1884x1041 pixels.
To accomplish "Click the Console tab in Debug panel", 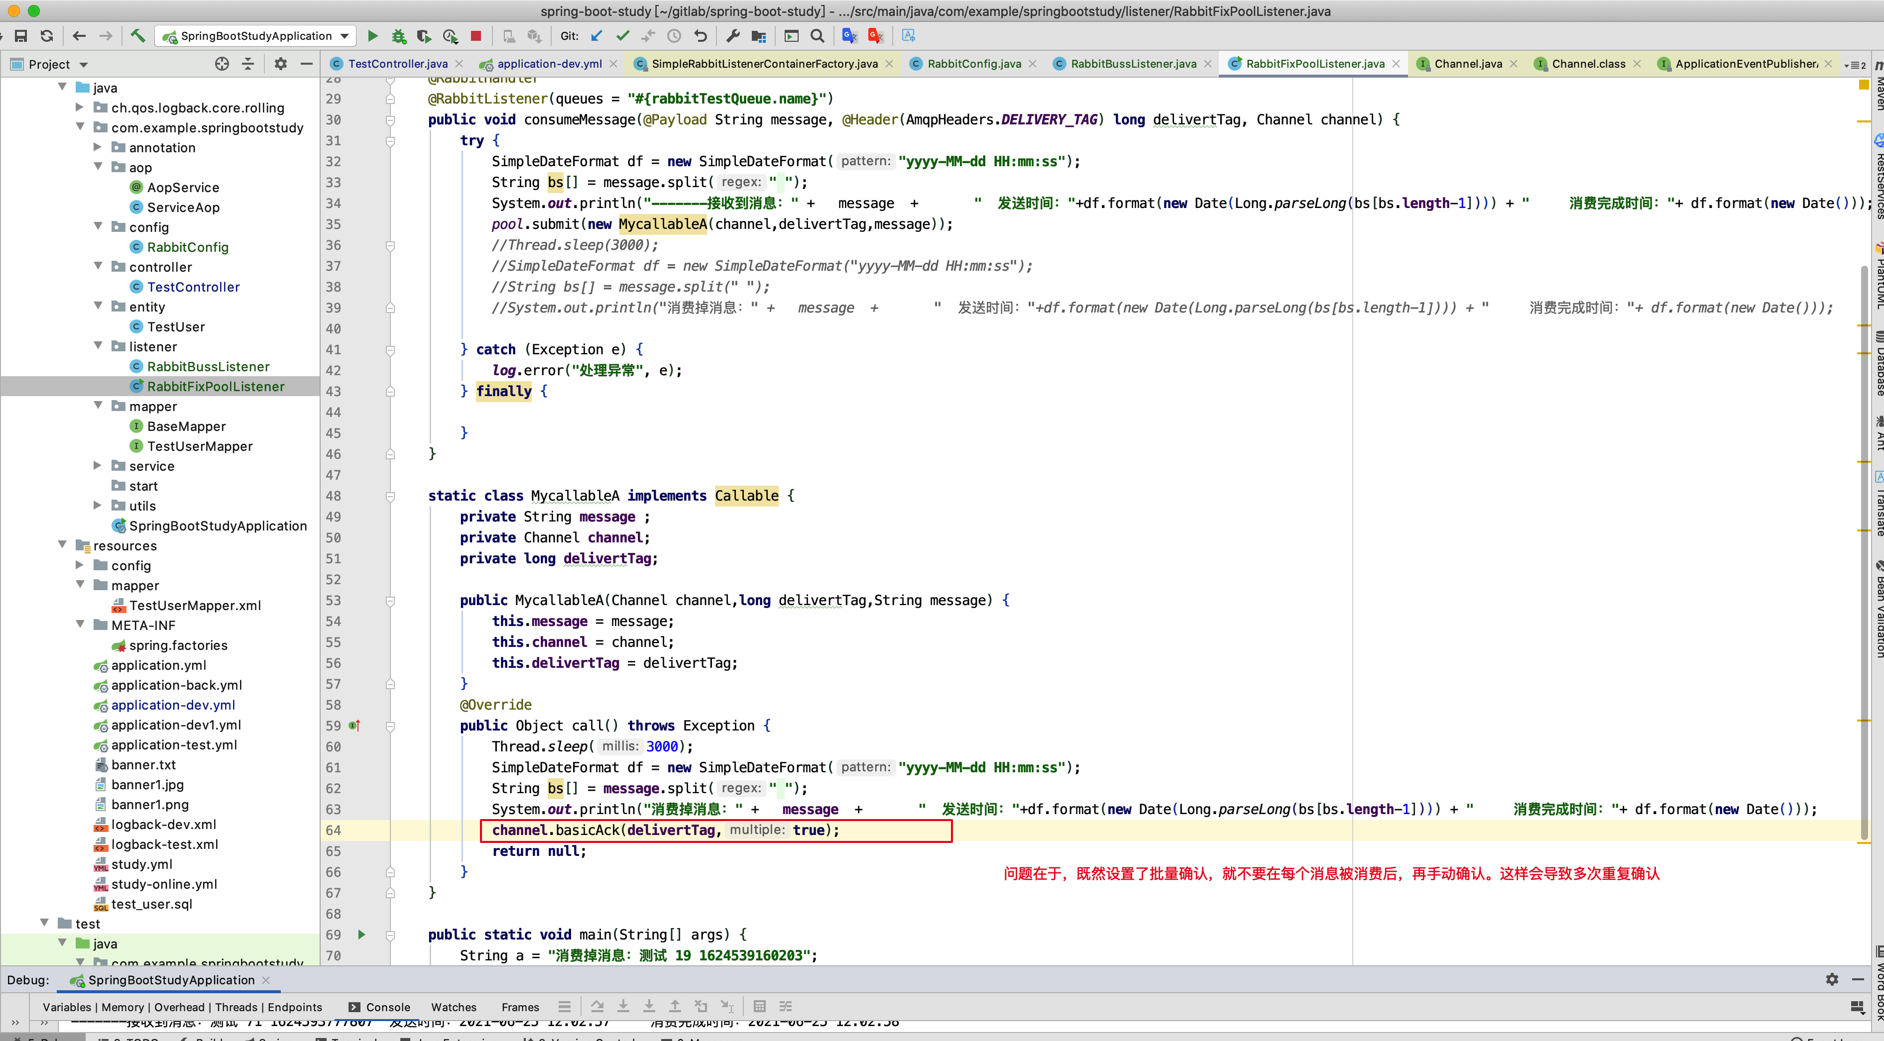I will coord(387,1007).
